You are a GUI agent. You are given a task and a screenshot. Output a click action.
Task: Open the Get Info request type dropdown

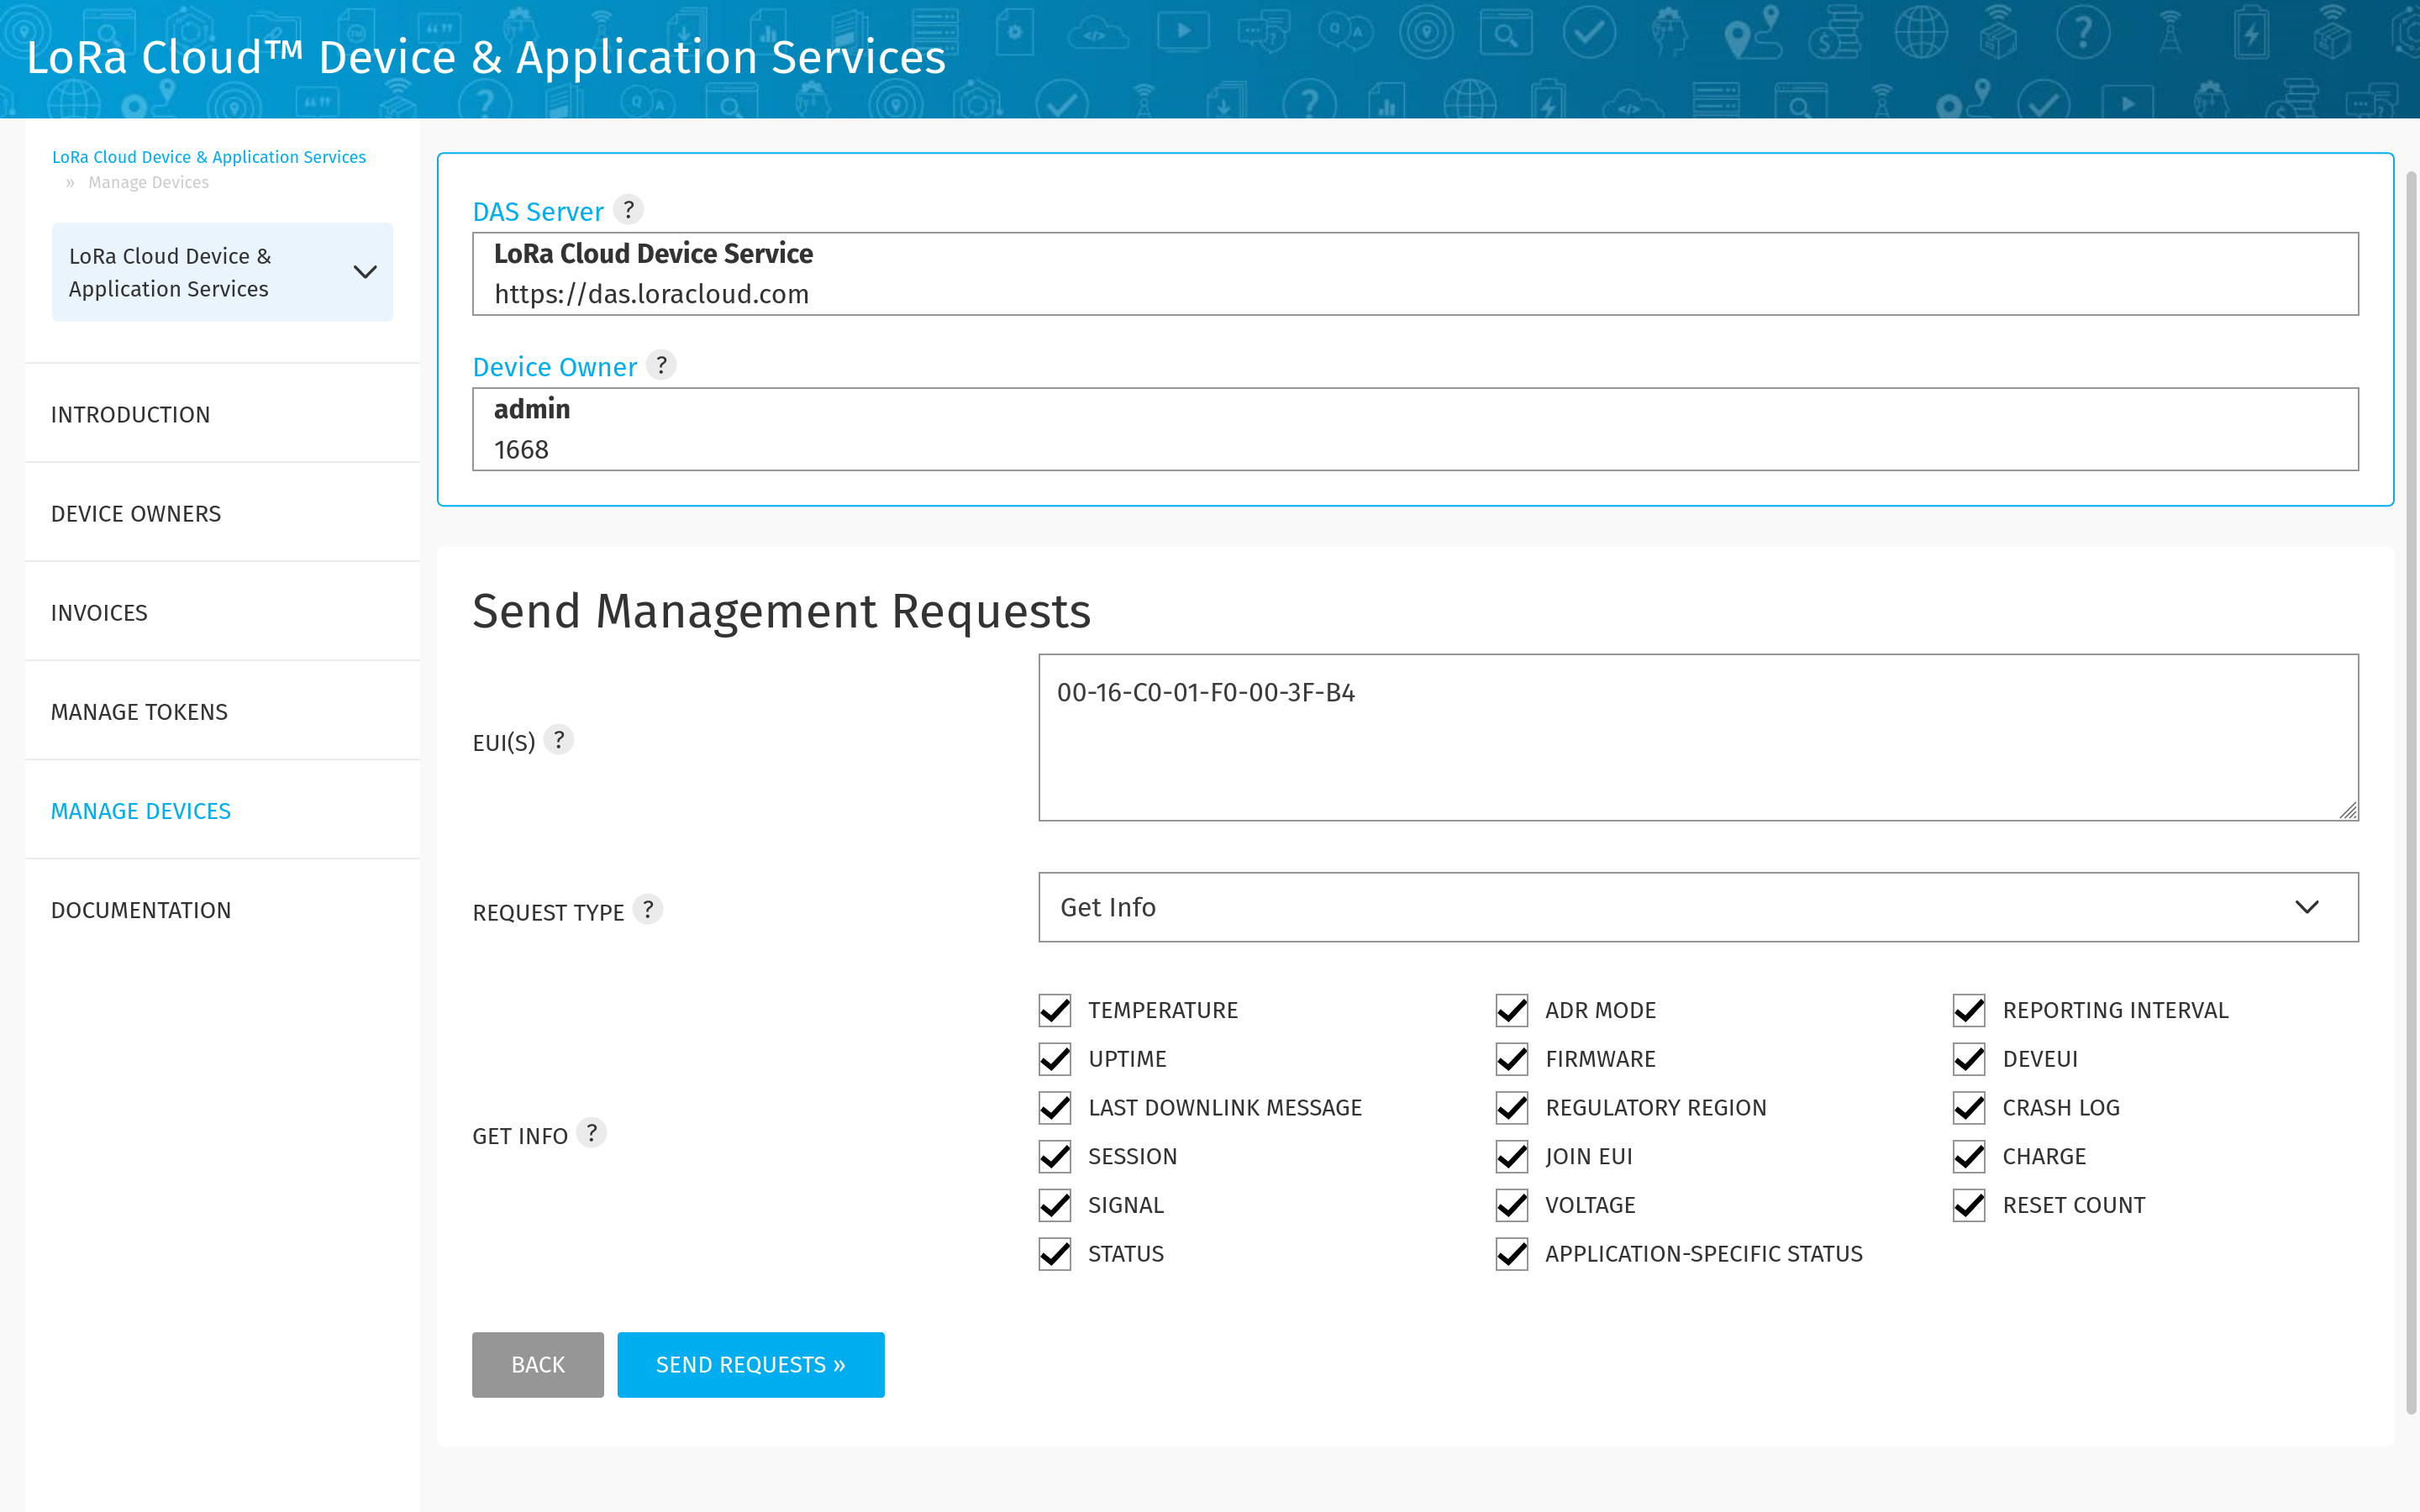point(1698,907)
